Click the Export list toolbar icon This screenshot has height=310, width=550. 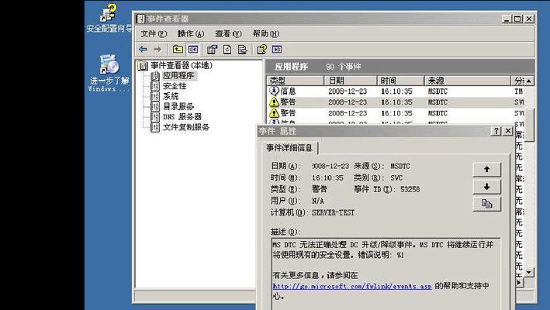click(x=242, y=50)
